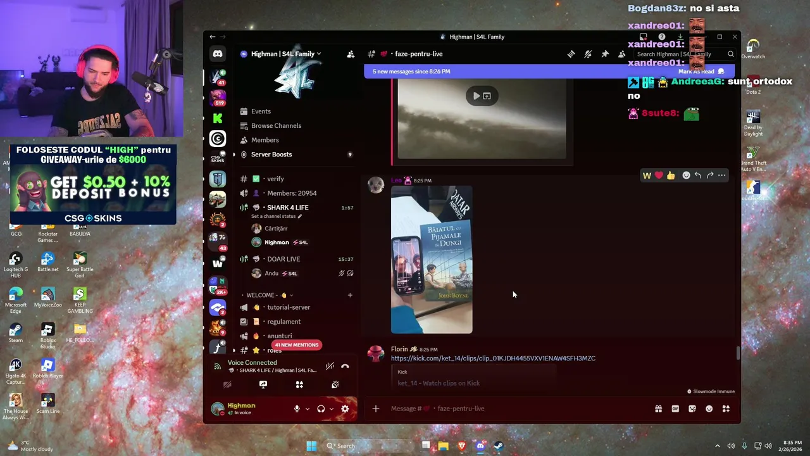Click Highman user avatar in bottom panel

click(x=218, y=409)
